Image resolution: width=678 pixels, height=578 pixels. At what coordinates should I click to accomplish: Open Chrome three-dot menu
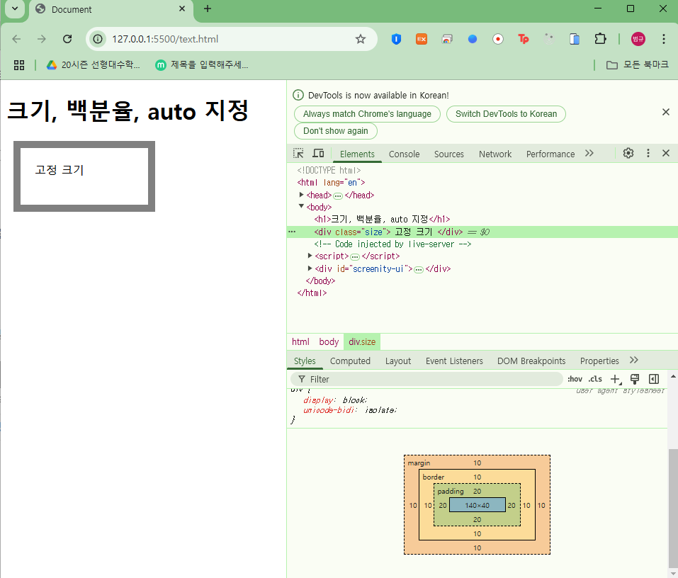click(x=664, y=39)
